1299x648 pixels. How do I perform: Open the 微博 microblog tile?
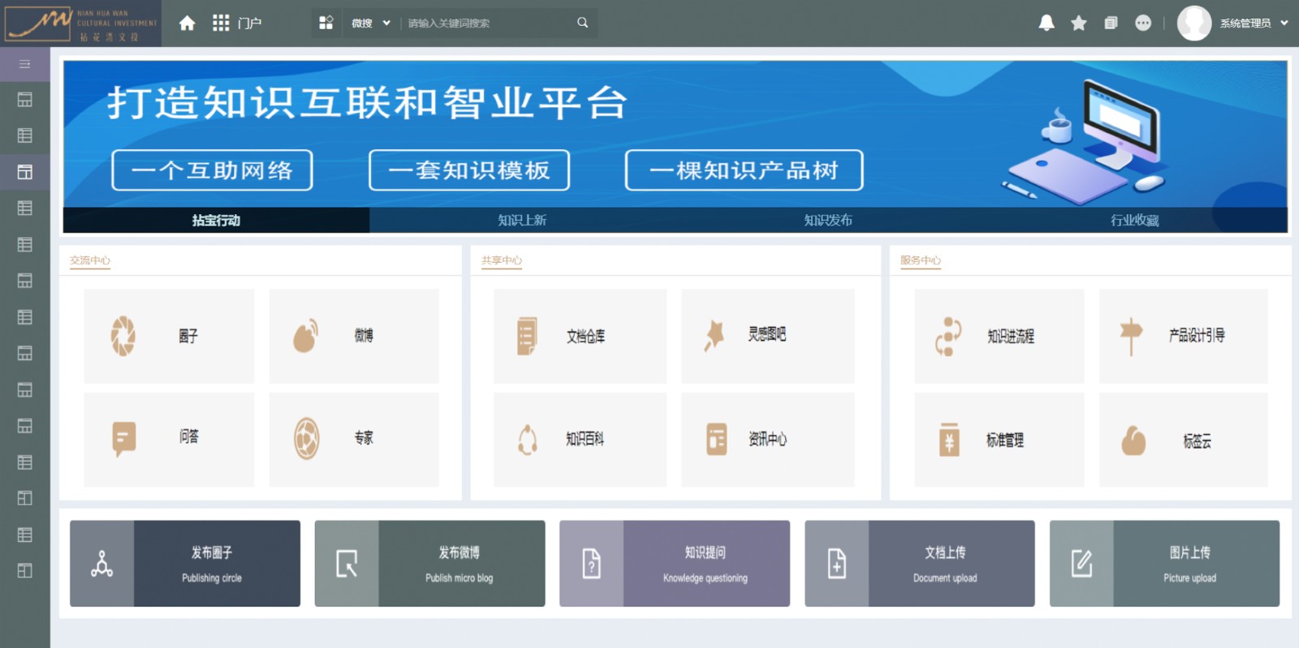point(354,336)
